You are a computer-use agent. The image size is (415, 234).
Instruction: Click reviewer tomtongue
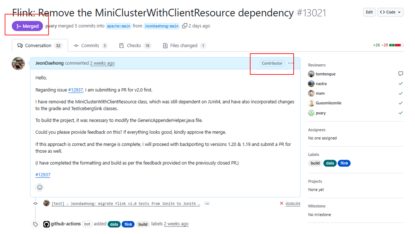click(326, 74)
